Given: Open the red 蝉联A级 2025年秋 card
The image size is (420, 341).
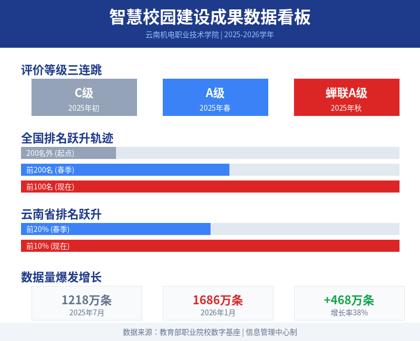Looking at the screenshot, I should [346, 97].
